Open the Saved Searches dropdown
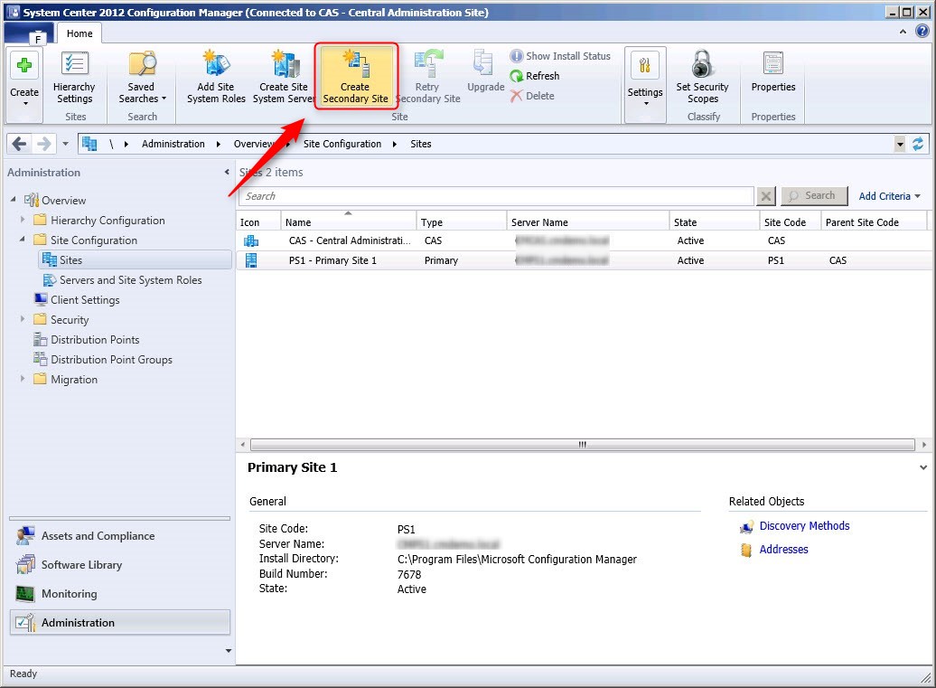 click(x=142, y=78)
